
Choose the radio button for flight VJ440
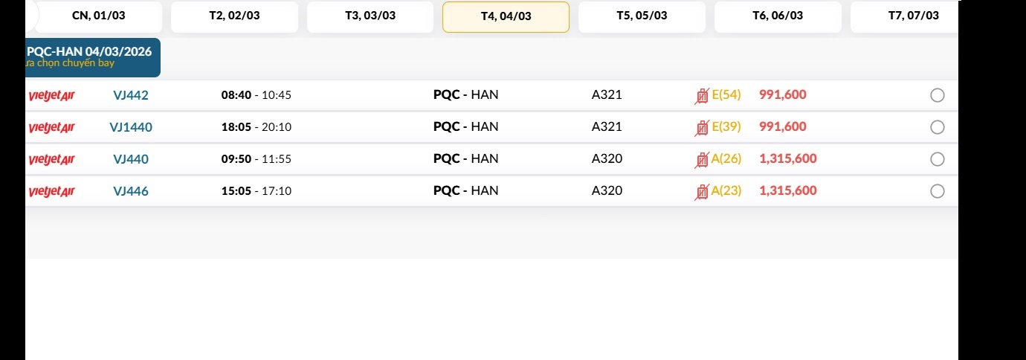(938, 159)
